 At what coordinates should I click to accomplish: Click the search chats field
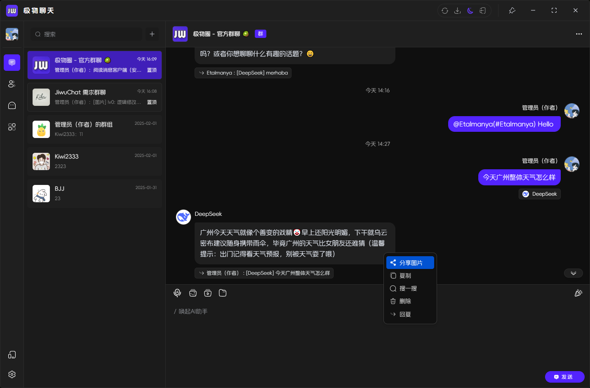click(x=87, y=34)
